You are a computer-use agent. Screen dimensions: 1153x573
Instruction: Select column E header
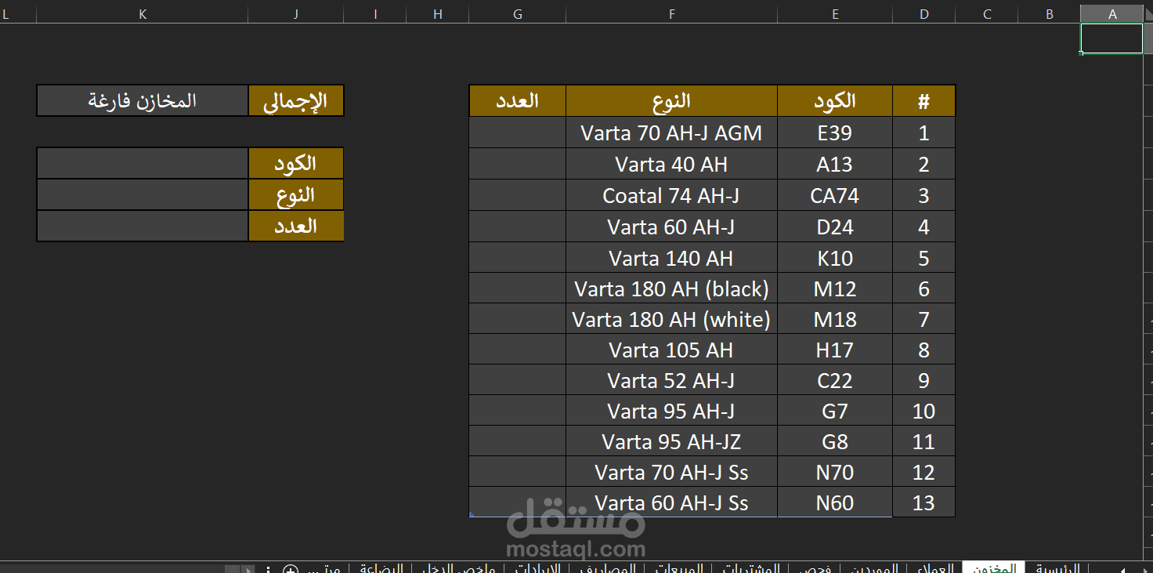pos(835,14)
